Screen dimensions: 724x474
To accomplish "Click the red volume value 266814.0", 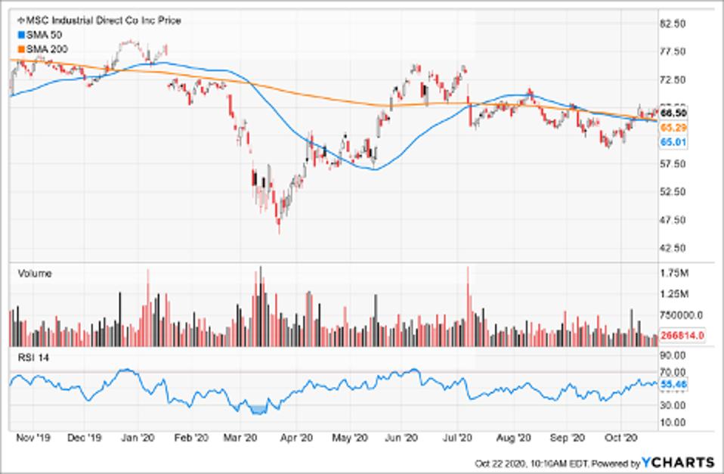I will (x=682, y=335).
